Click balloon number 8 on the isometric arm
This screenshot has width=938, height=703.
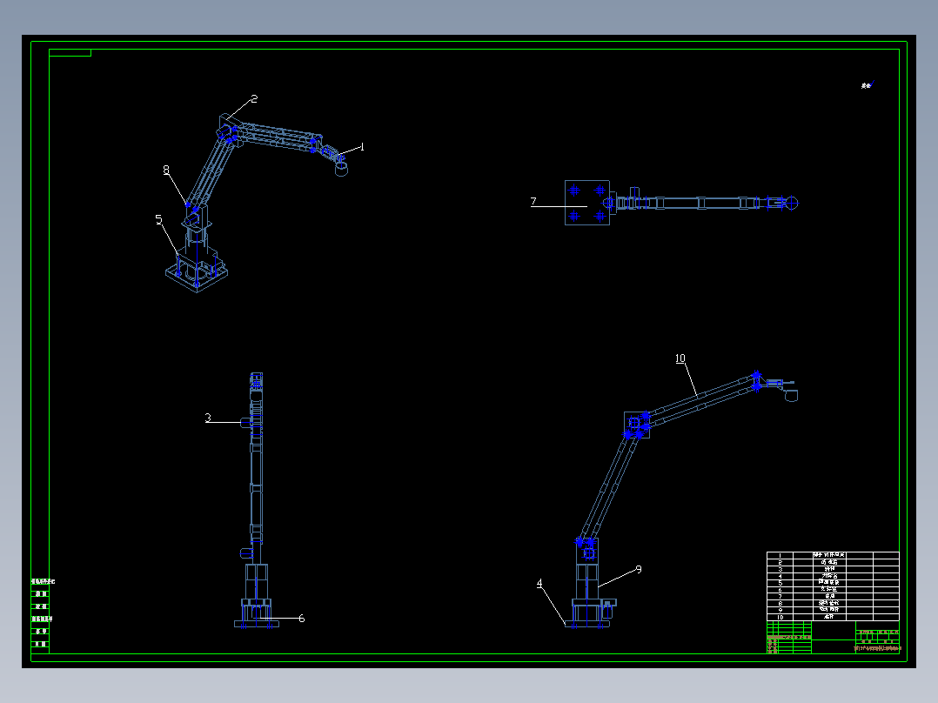pos(166,171)
